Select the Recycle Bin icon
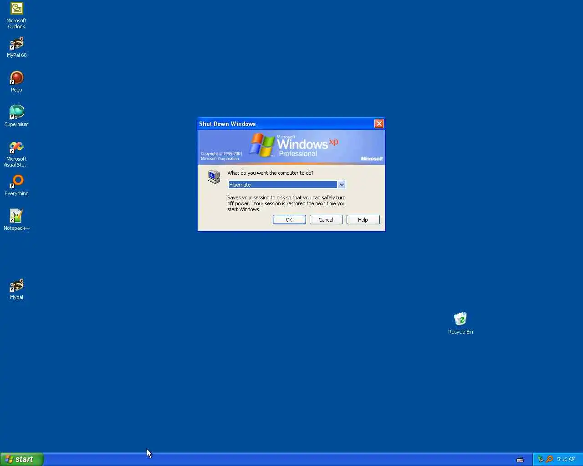 pyautogui.click(x=460, y=324)
